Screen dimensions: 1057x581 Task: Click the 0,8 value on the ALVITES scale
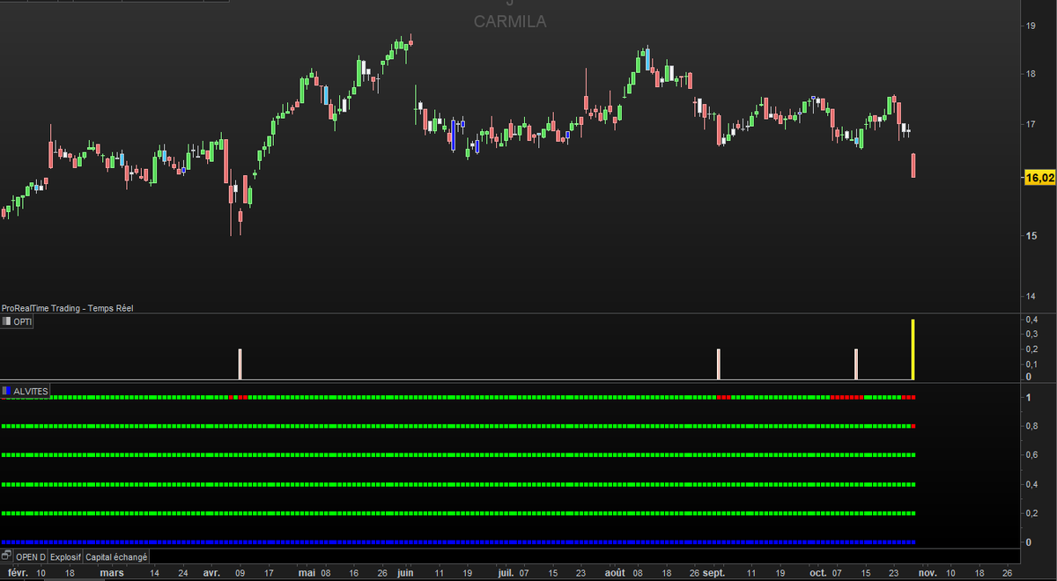(1031, 427)
